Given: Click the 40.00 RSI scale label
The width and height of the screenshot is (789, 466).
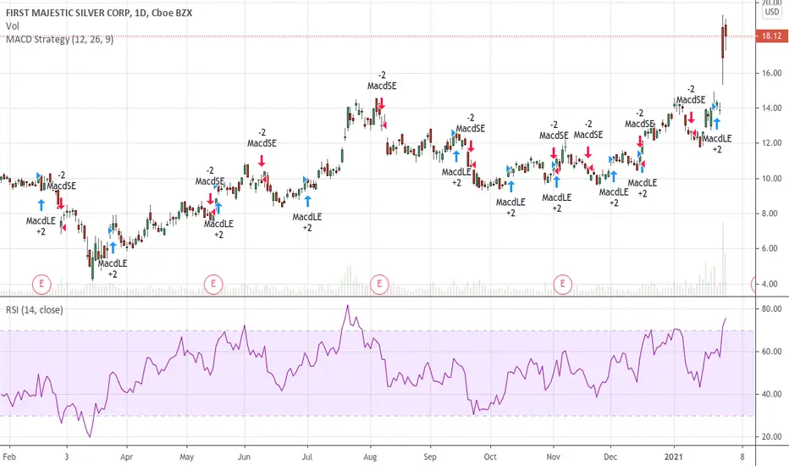Looking at the screenshot, I should click(x=771, y=394).
